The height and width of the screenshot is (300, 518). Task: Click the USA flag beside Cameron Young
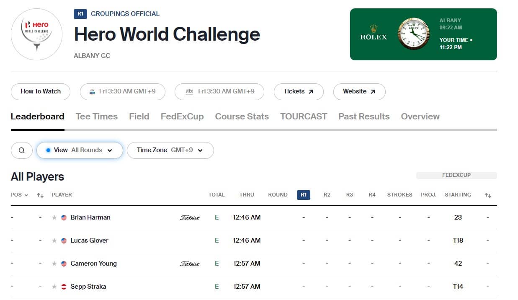tap(64, 264)
